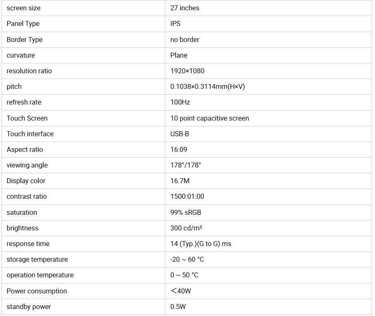Click the "curvature" row label
Image resolution: width=375 pixels, height=316 pixels.
(21, 55)
